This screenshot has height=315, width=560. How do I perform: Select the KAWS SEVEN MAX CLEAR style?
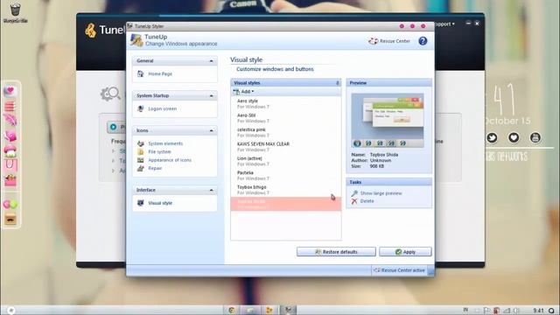[x=286, y=147]
